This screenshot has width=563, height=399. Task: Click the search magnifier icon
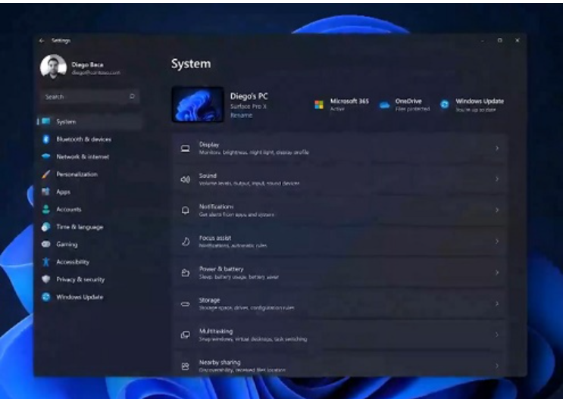coord(132,96)
